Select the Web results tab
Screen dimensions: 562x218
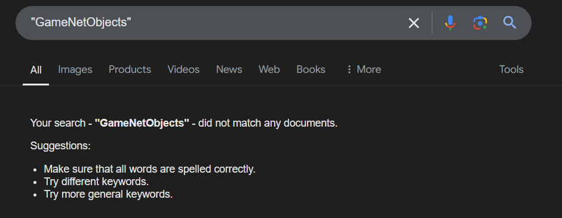pos(269,69)
